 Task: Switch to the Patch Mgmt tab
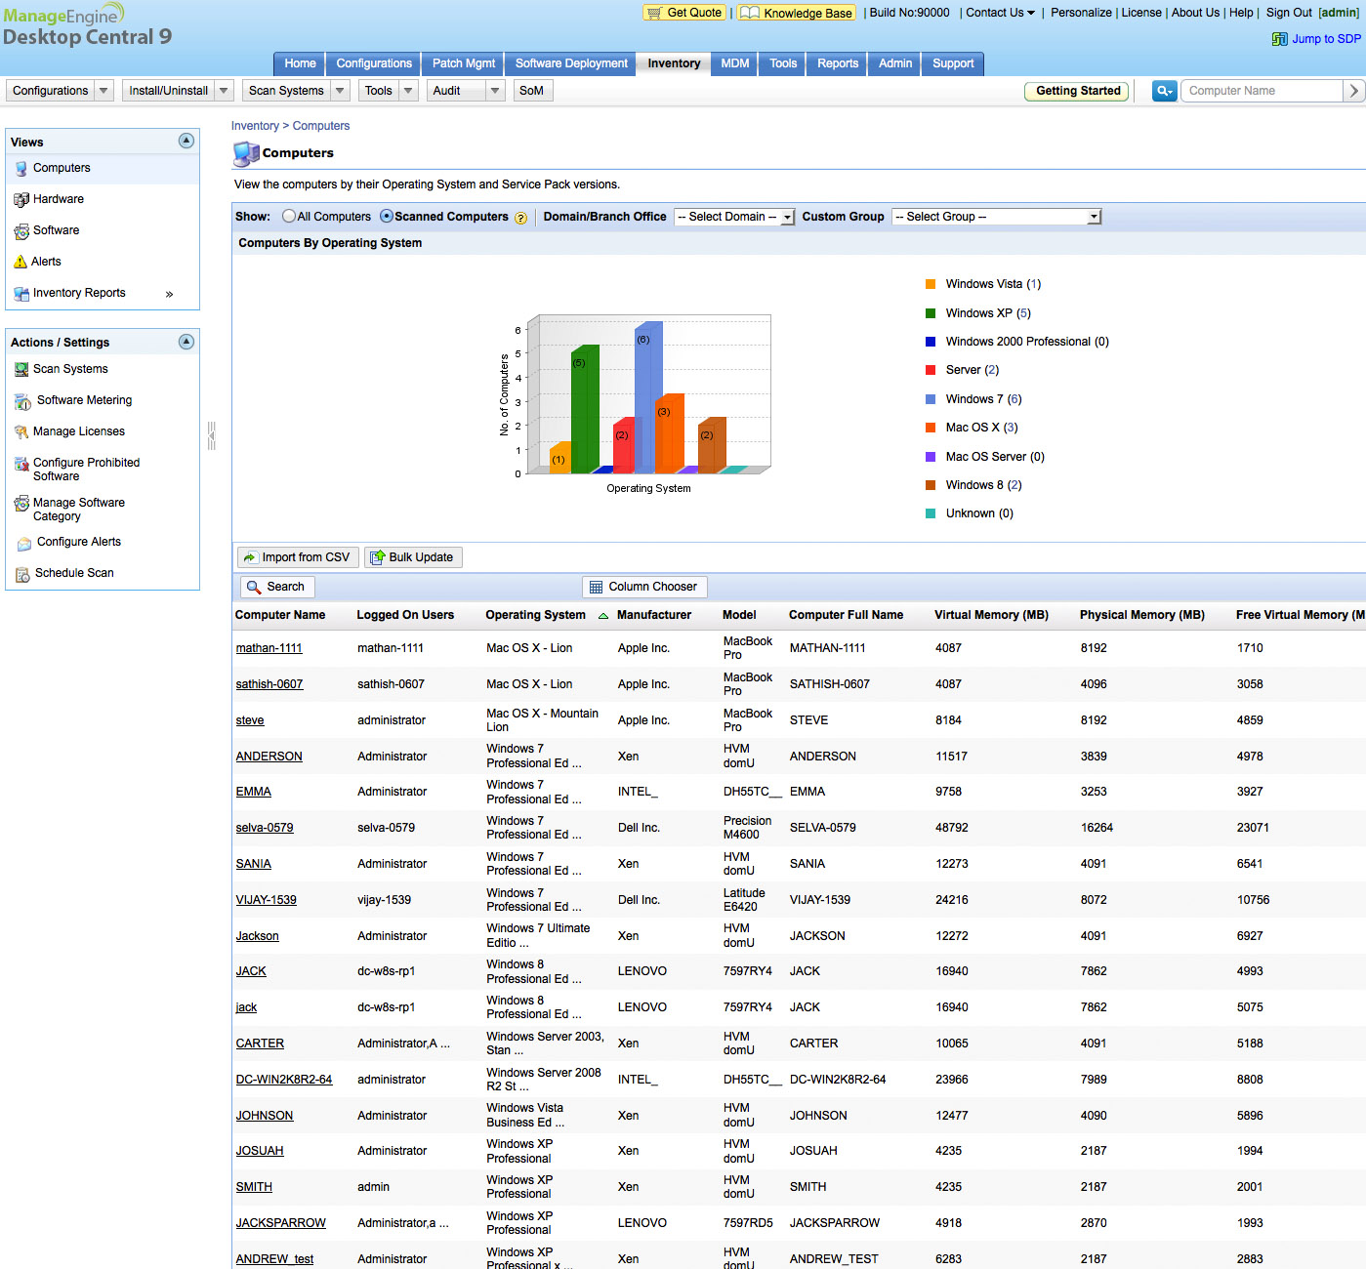464,63
